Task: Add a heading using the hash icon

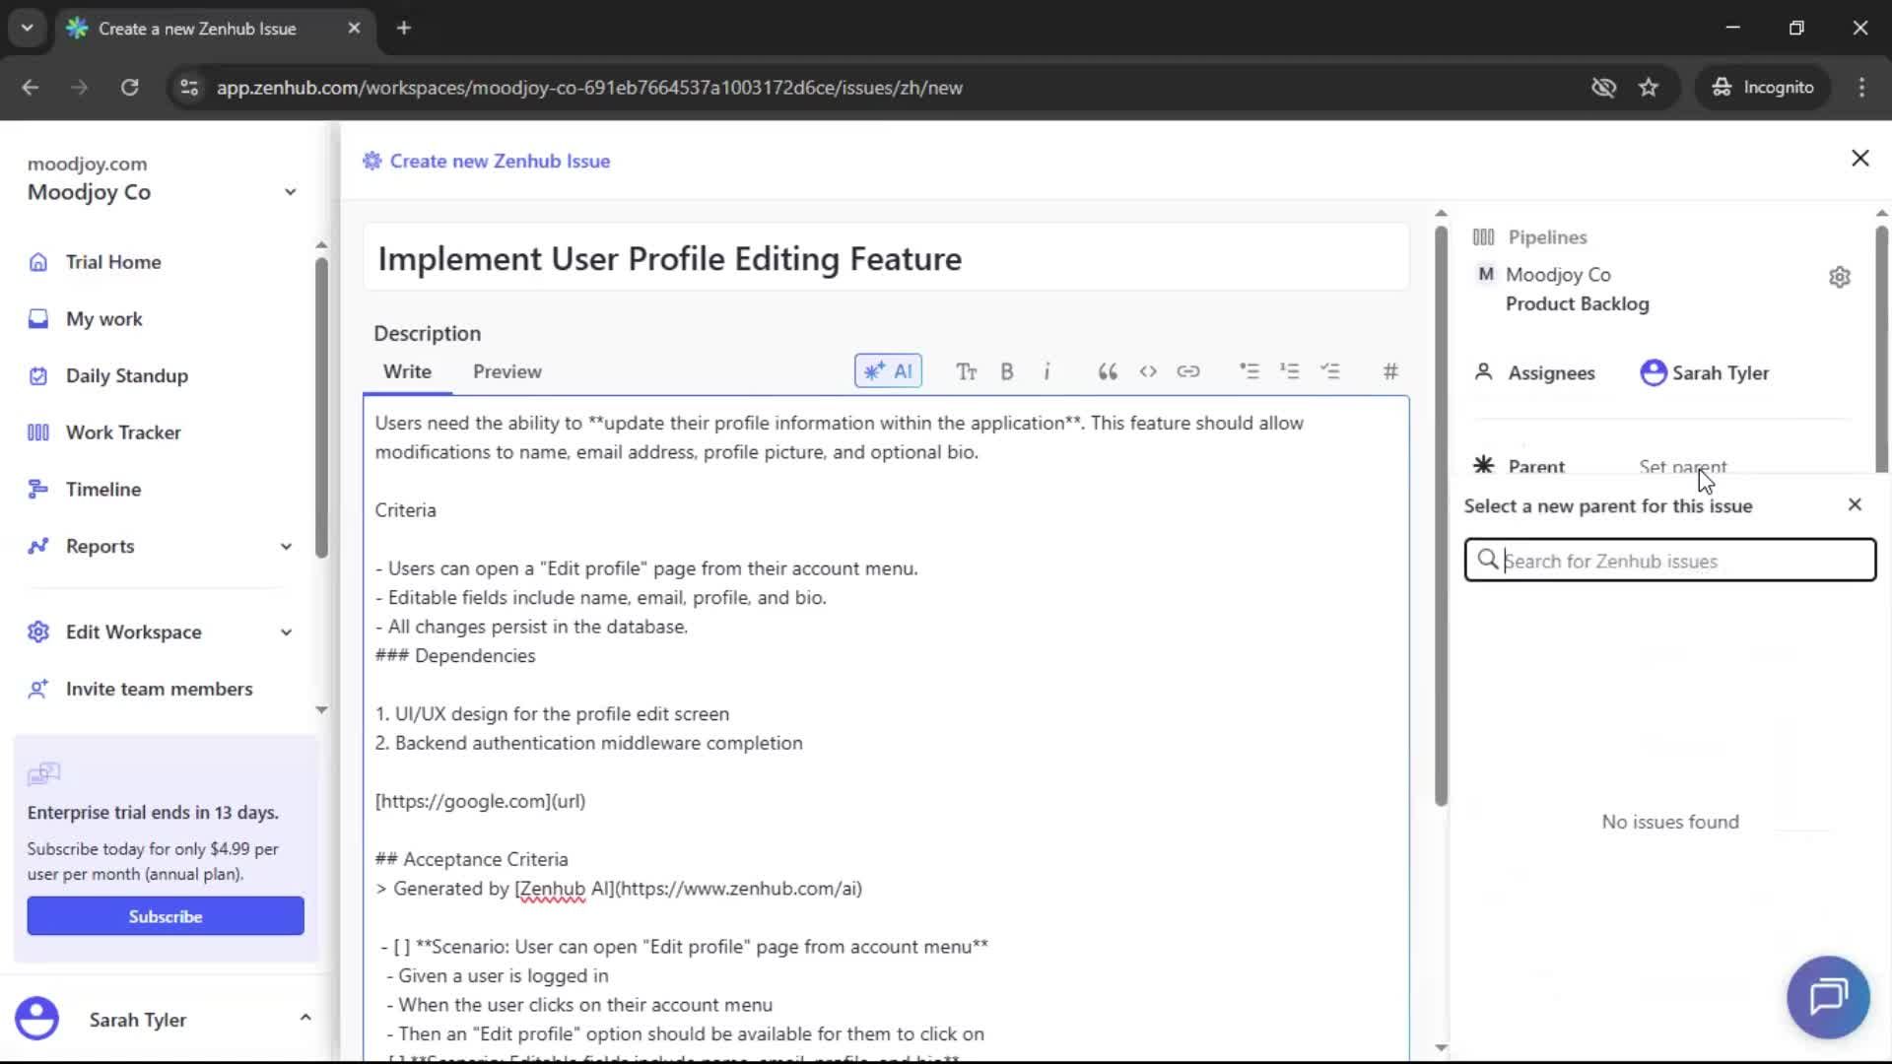Action: click(x=1389, y=371)
